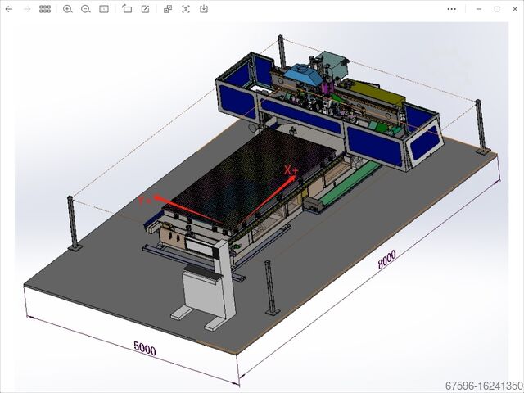This screenshot has width=524, height=393.
Task: Advance to the next image
Action: pyautogui.click(x=27, y=9)
